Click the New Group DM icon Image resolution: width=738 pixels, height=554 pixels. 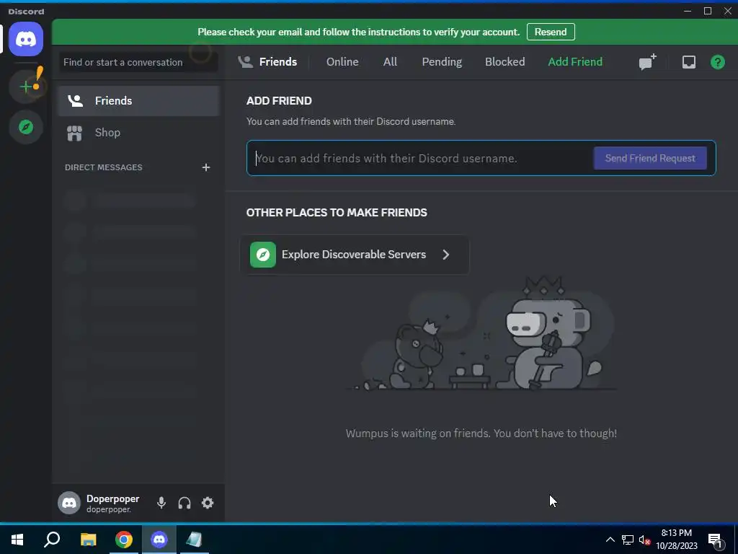click(x=648, y=62)
